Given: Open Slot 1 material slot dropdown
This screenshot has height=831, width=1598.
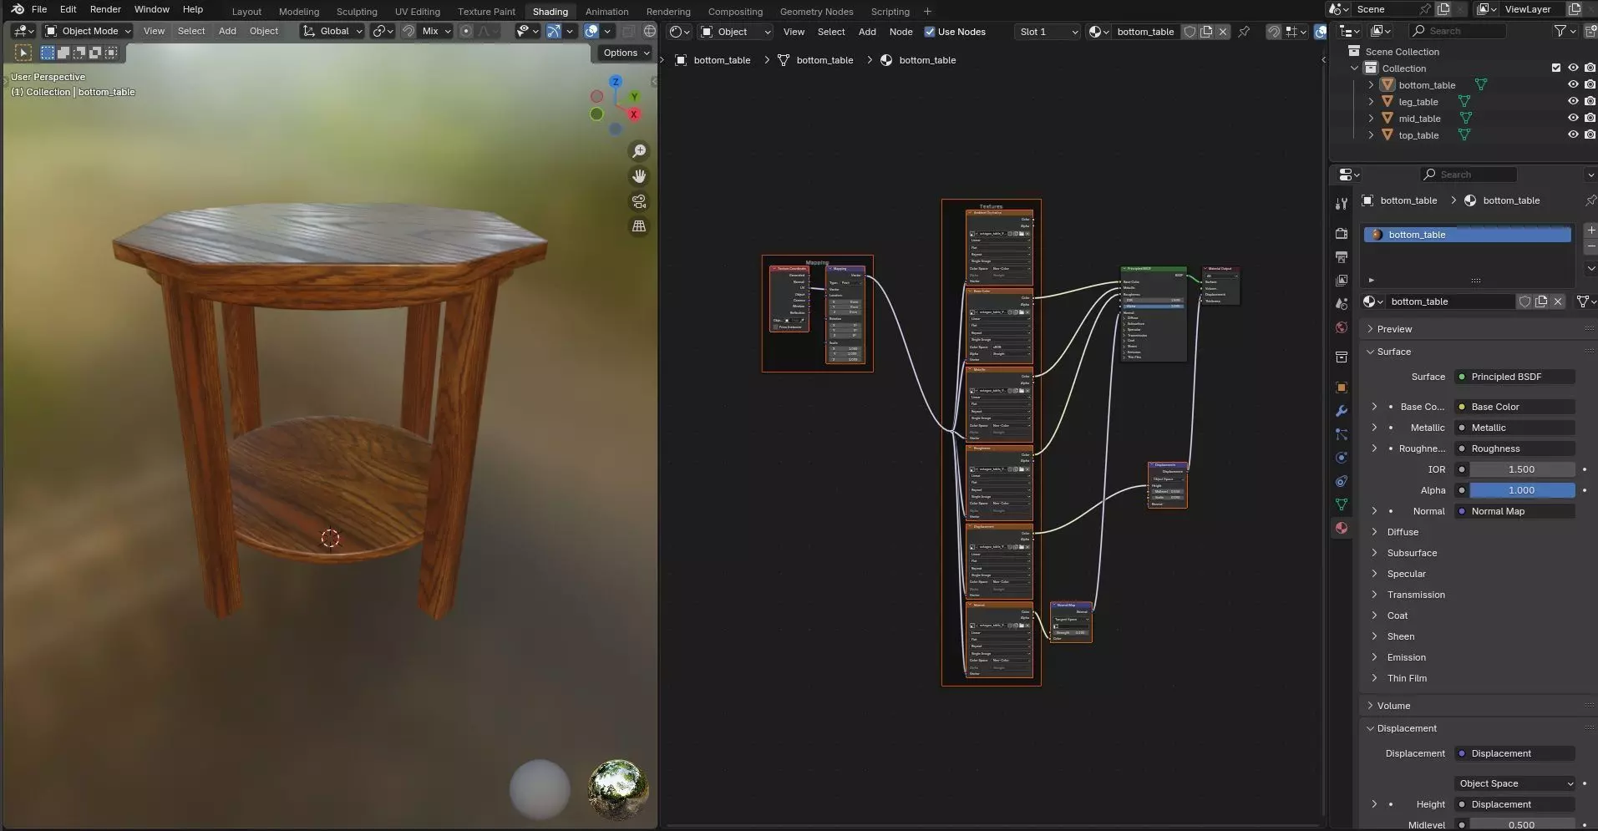Looking at the screenshot, I should [x=1048, y=32].
